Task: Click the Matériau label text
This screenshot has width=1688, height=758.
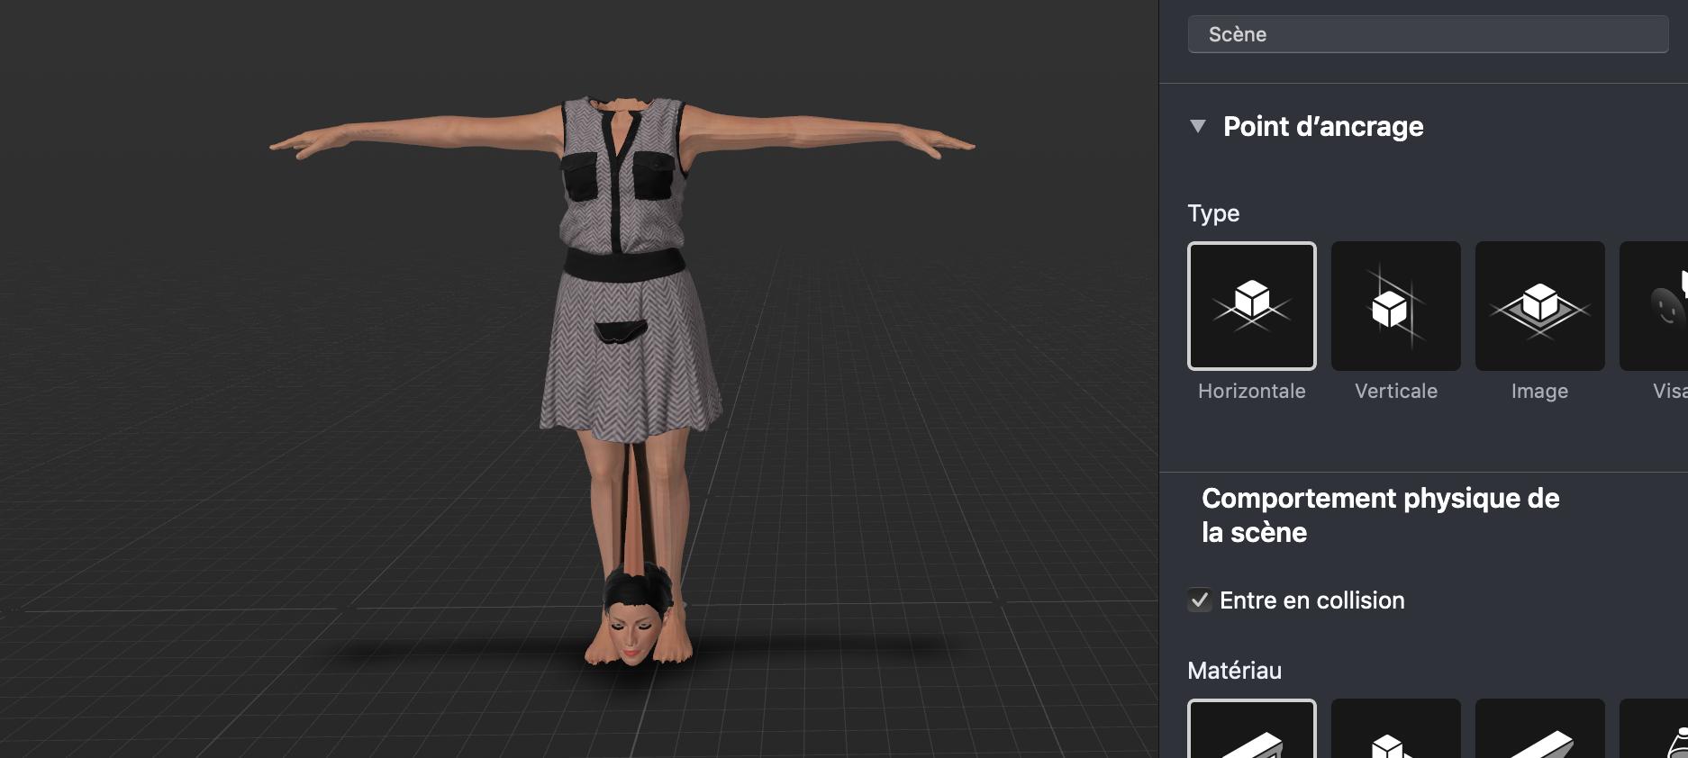Action: (1234, 671)
